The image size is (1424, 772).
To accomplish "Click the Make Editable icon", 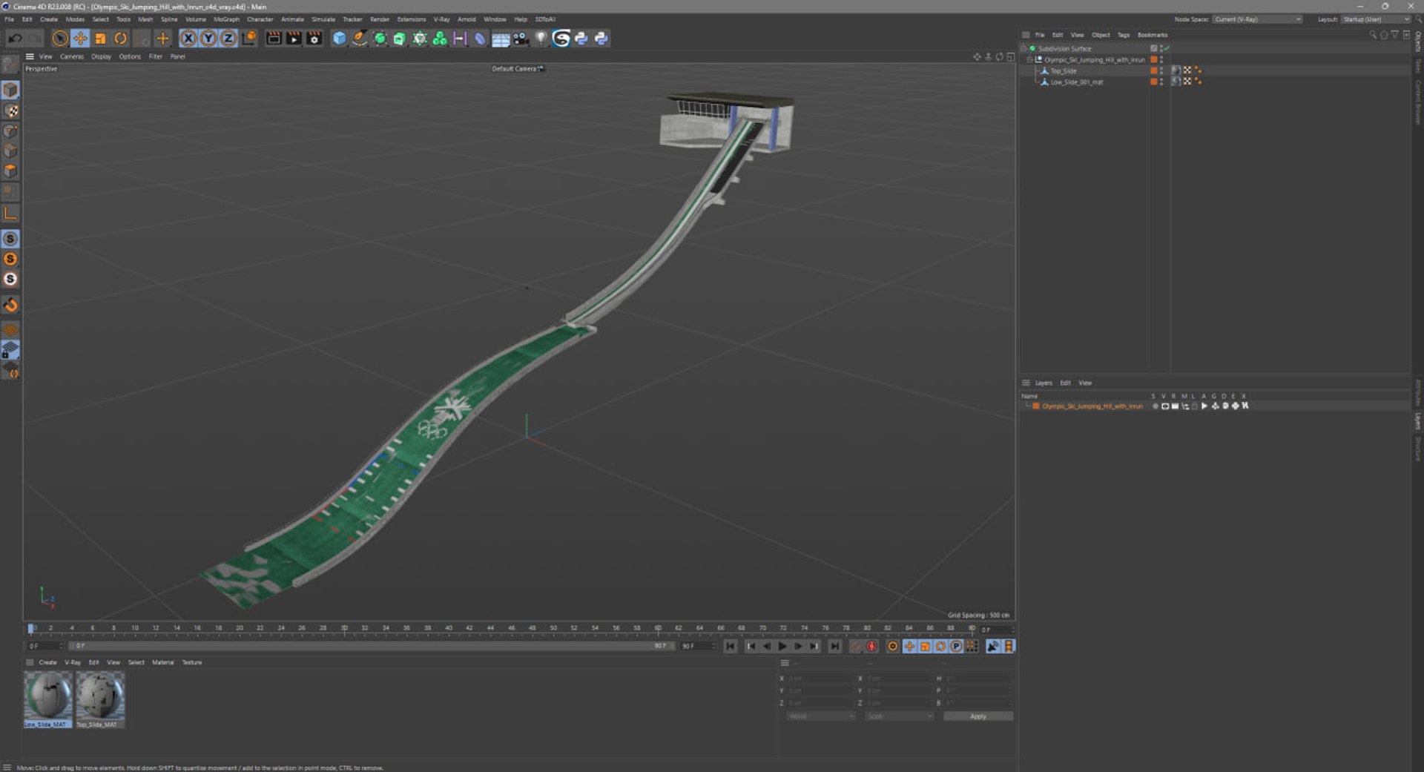I will pos(11,65).
